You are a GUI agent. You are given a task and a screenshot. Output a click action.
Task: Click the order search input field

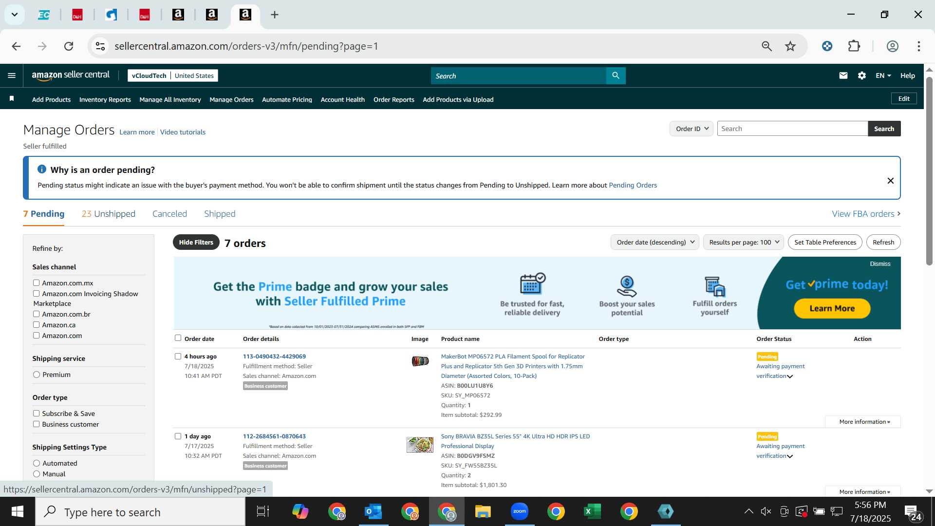(792, 129)
